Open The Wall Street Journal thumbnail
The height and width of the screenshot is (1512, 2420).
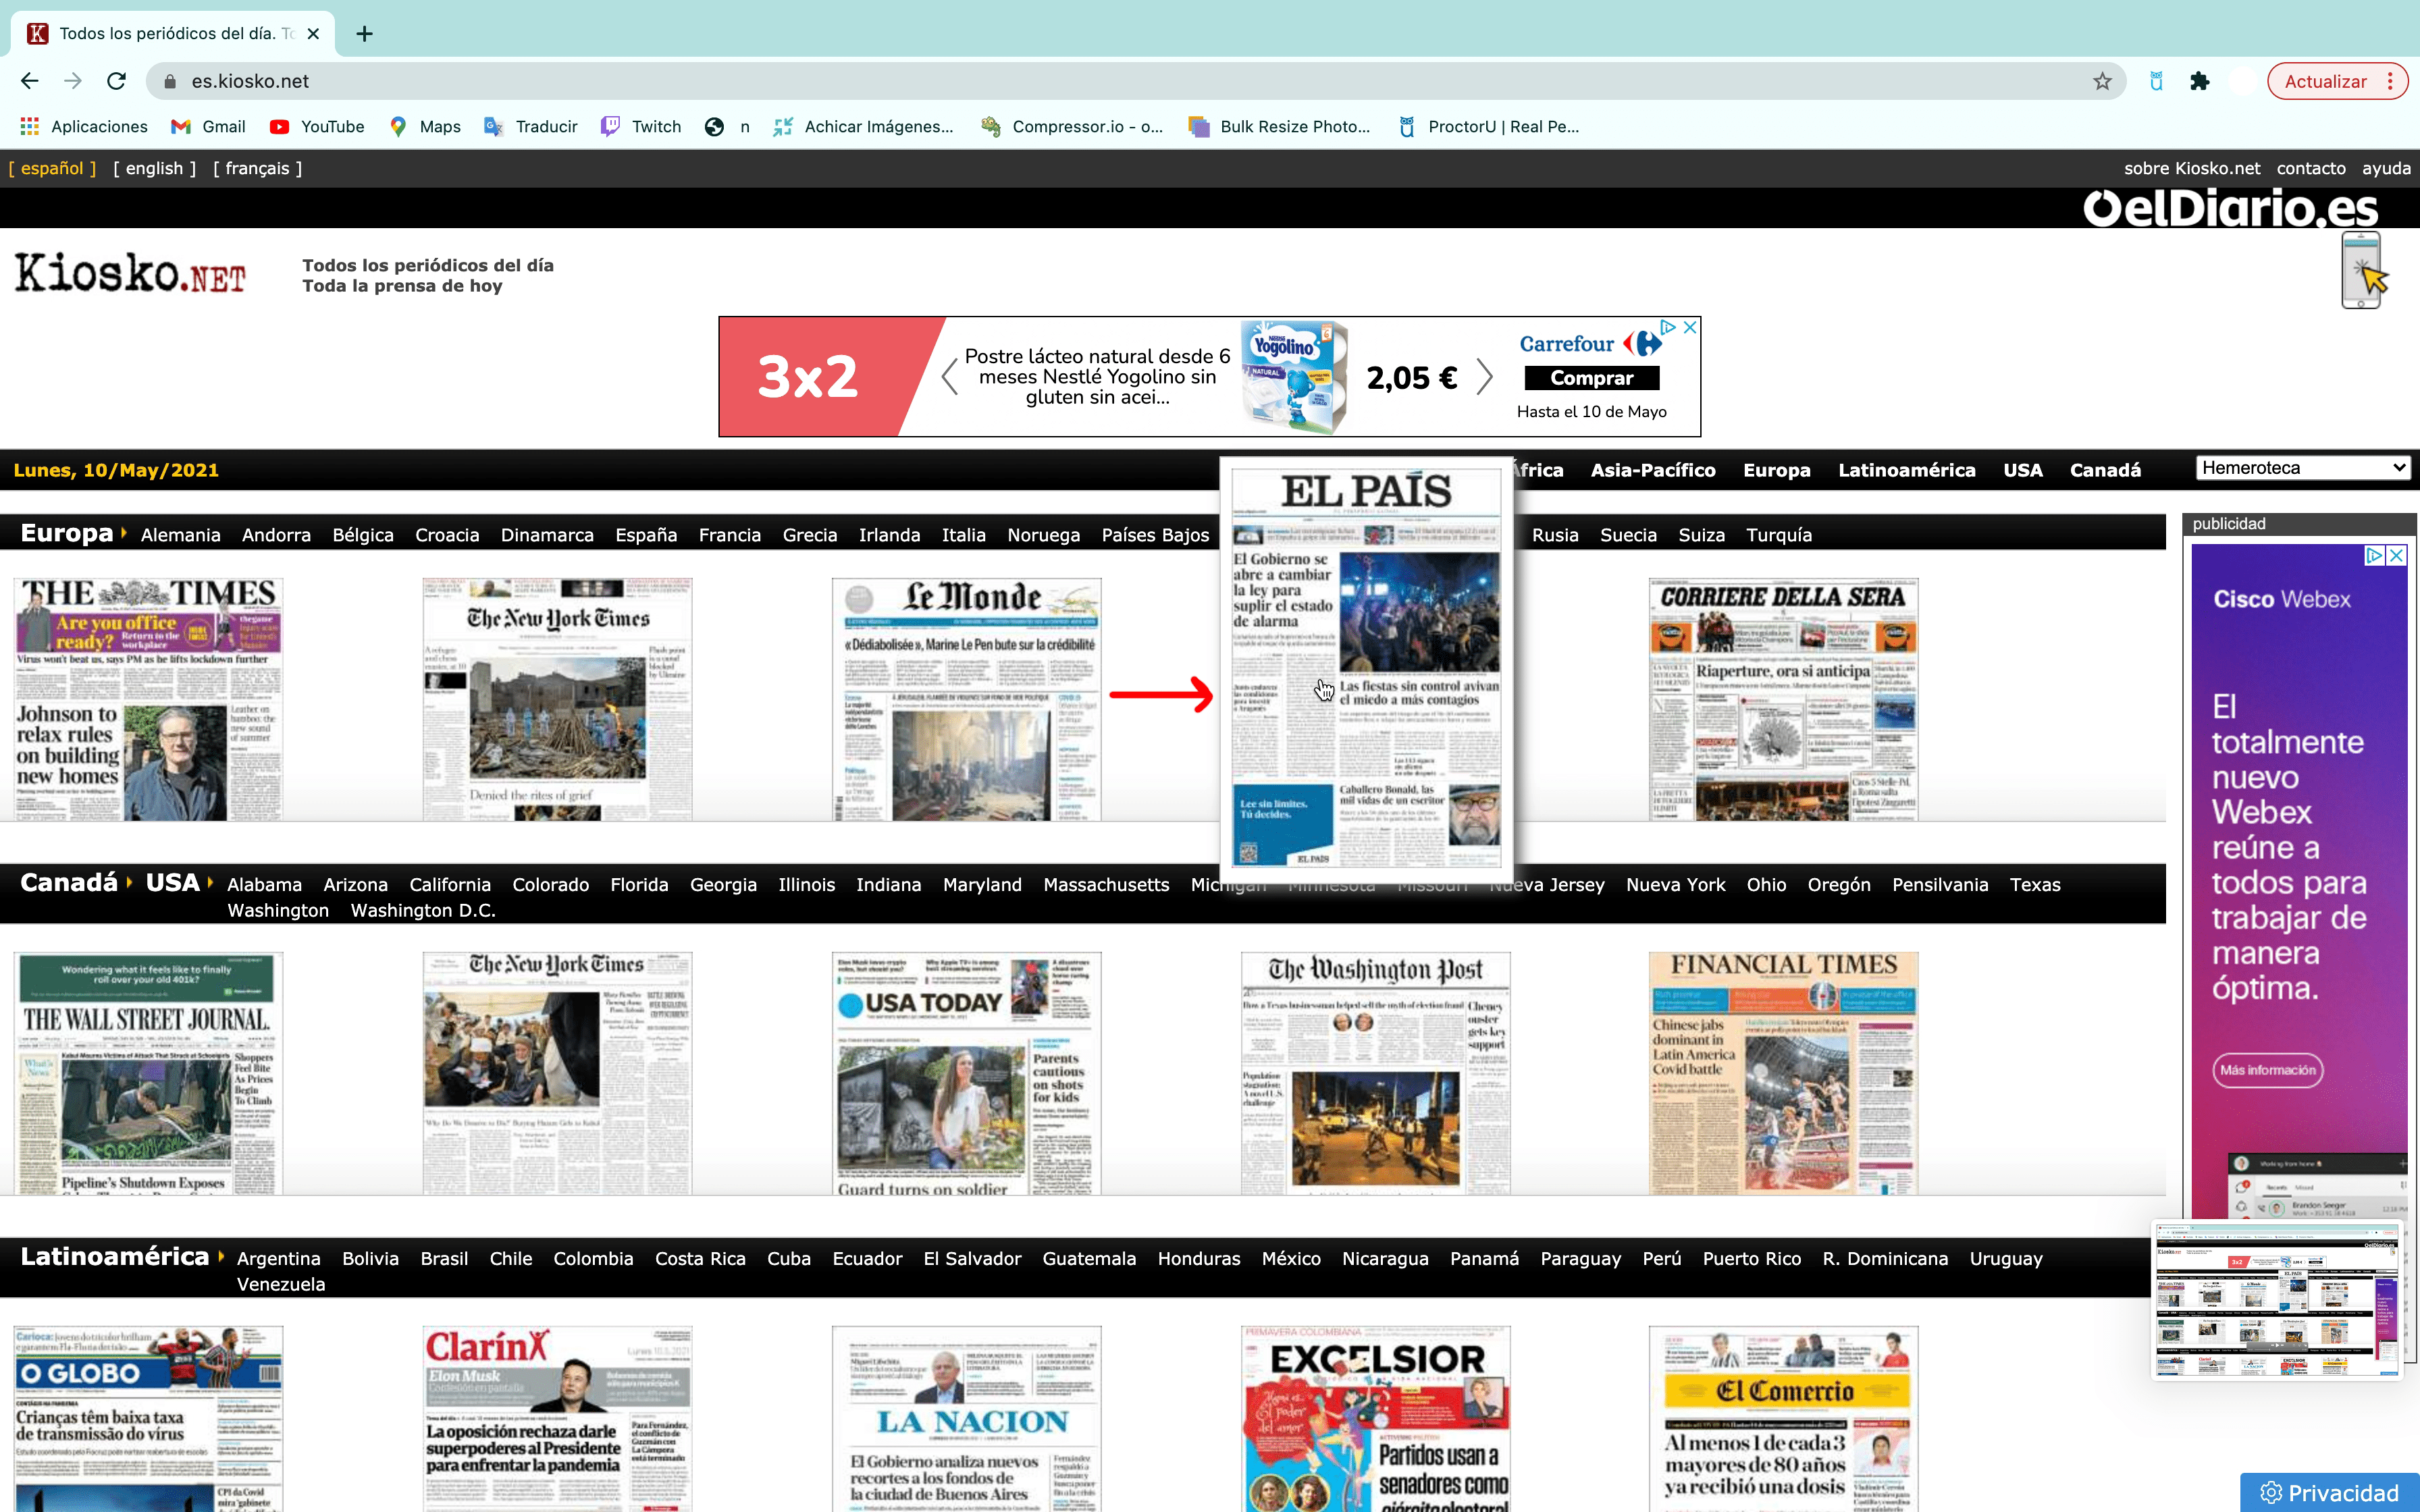[148, 1073]
